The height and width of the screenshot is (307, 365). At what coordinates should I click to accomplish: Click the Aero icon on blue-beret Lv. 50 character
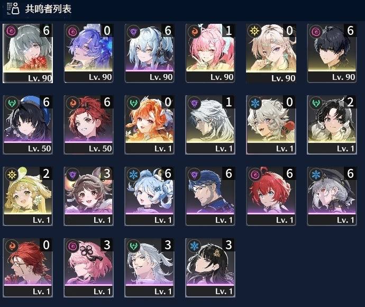(12, 103)
